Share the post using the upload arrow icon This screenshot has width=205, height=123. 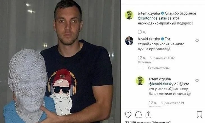coord(148,115)
